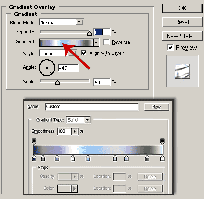Select the second gray color stop
Viewport: 204px width, 199px height.
pos(43,158)
